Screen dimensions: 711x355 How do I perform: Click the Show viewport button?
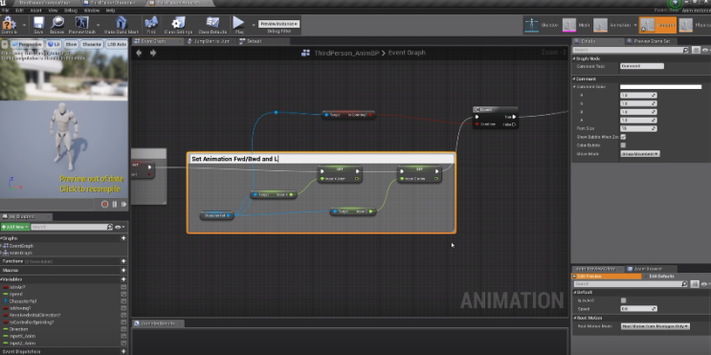pyautogui.click(x=71, y=44)
